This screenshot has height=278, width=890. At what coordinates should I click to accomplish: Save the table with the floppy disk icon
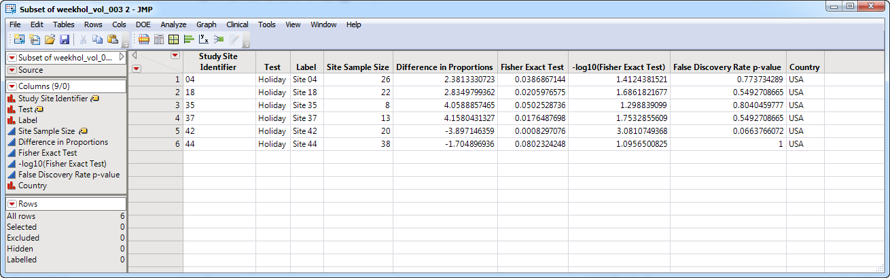(65, 39)
